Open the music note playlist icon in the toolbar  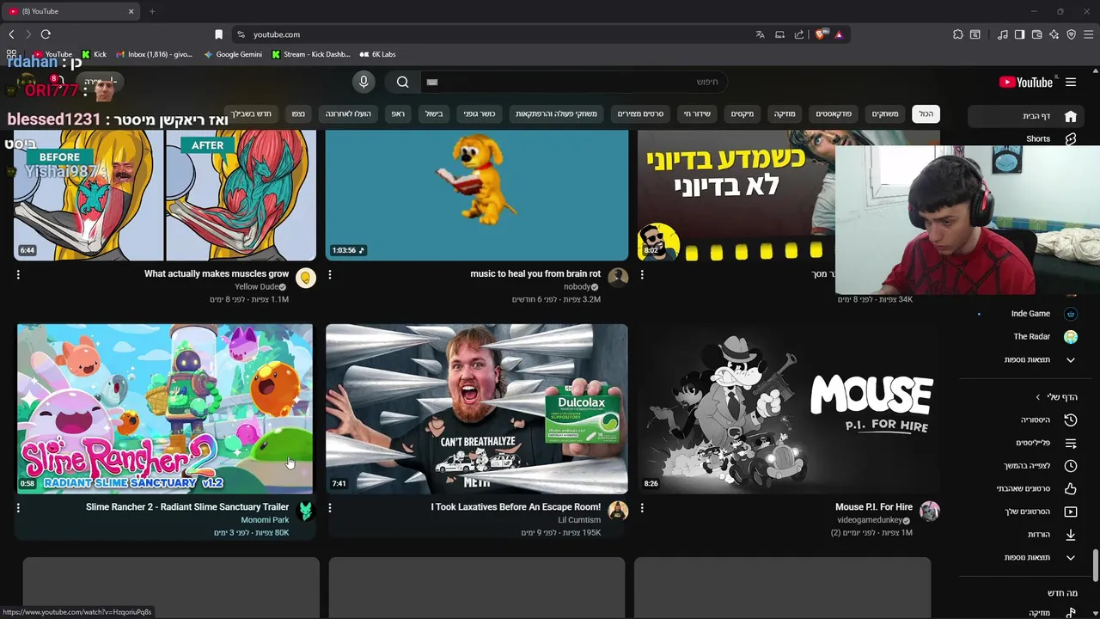(x=1003, y=34)
